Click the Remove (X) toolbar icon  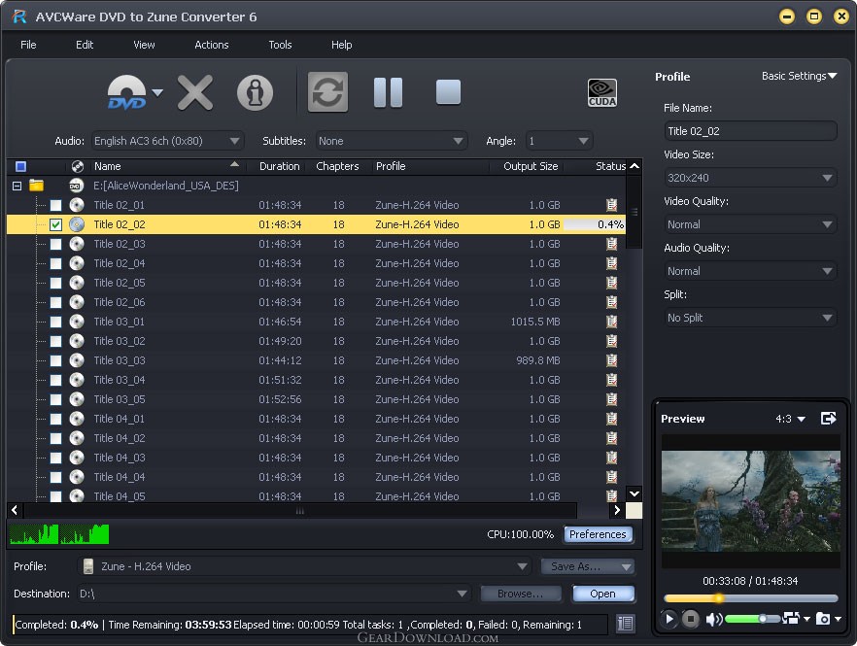[x=195, y=92]
